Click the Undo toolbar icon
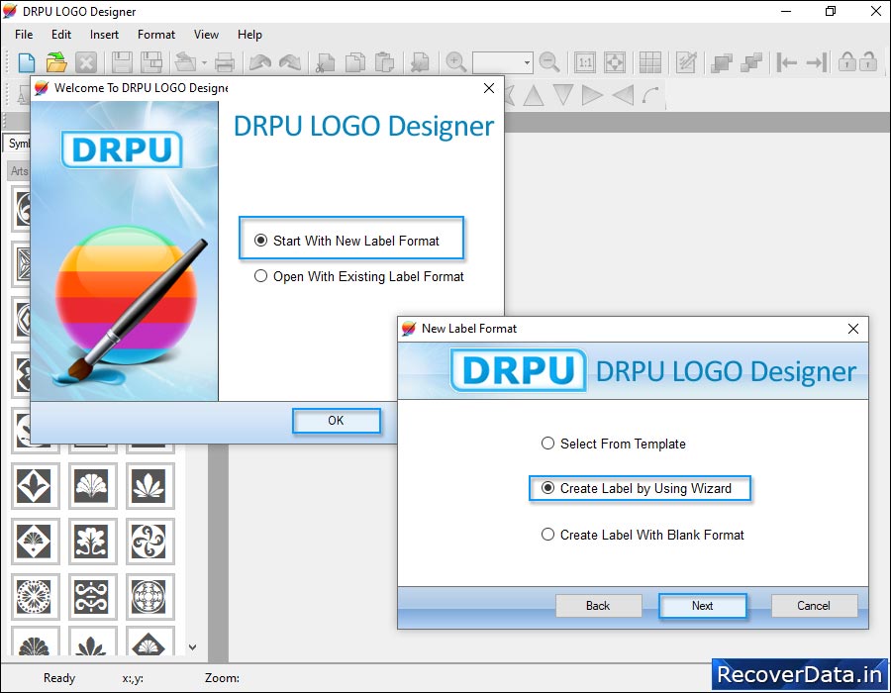891x693 pixels. click(x=260, y=62)
